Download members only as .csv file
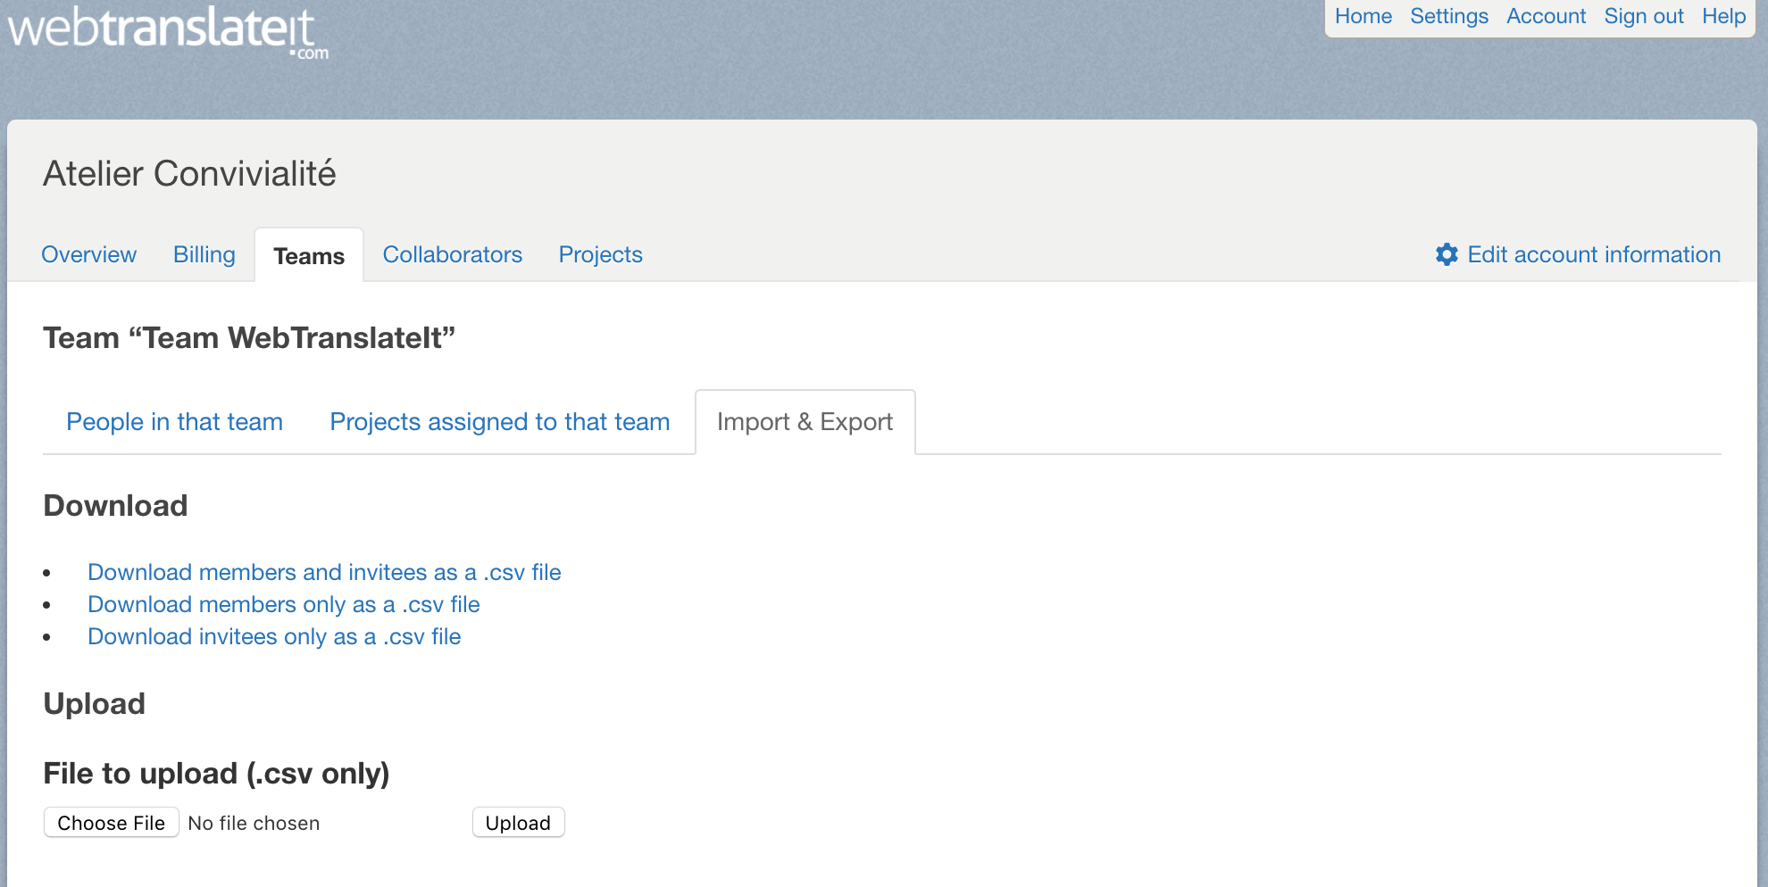 283,604
